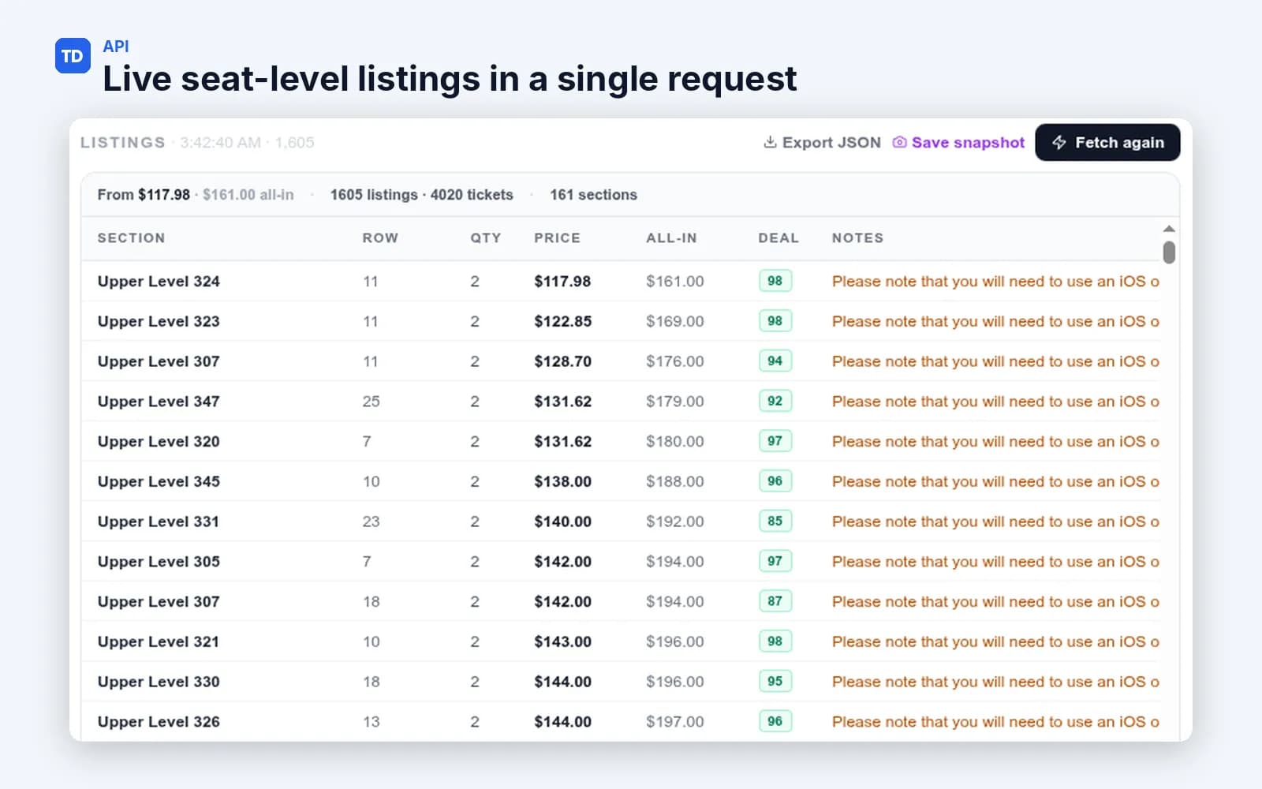Select the Upper Level 305 listing
Image resolution: width=1262 pixels, height=789 pixels.
pyautogui.click(x=622, y=561)
